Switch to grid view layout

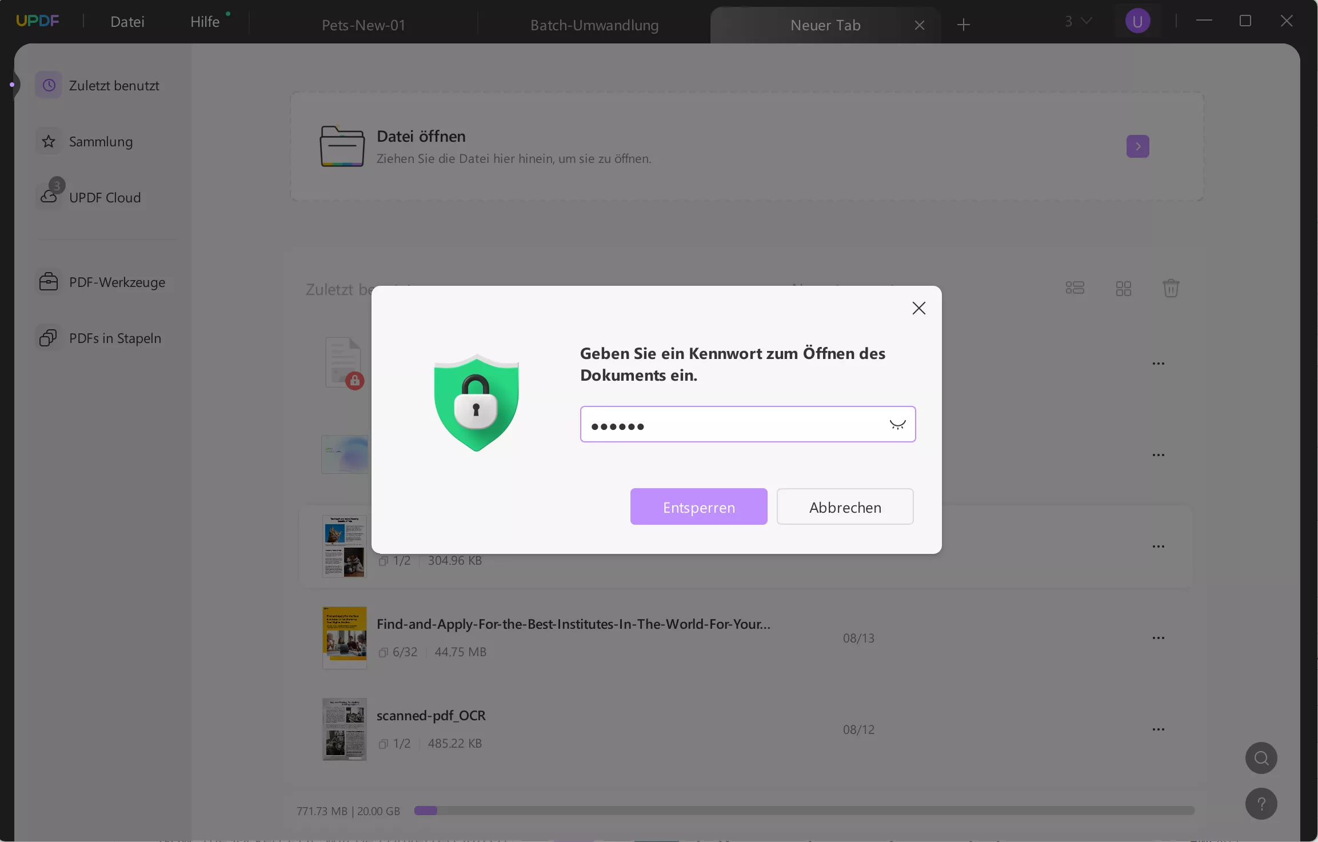pyautogui.click(x=1123, y=288)
